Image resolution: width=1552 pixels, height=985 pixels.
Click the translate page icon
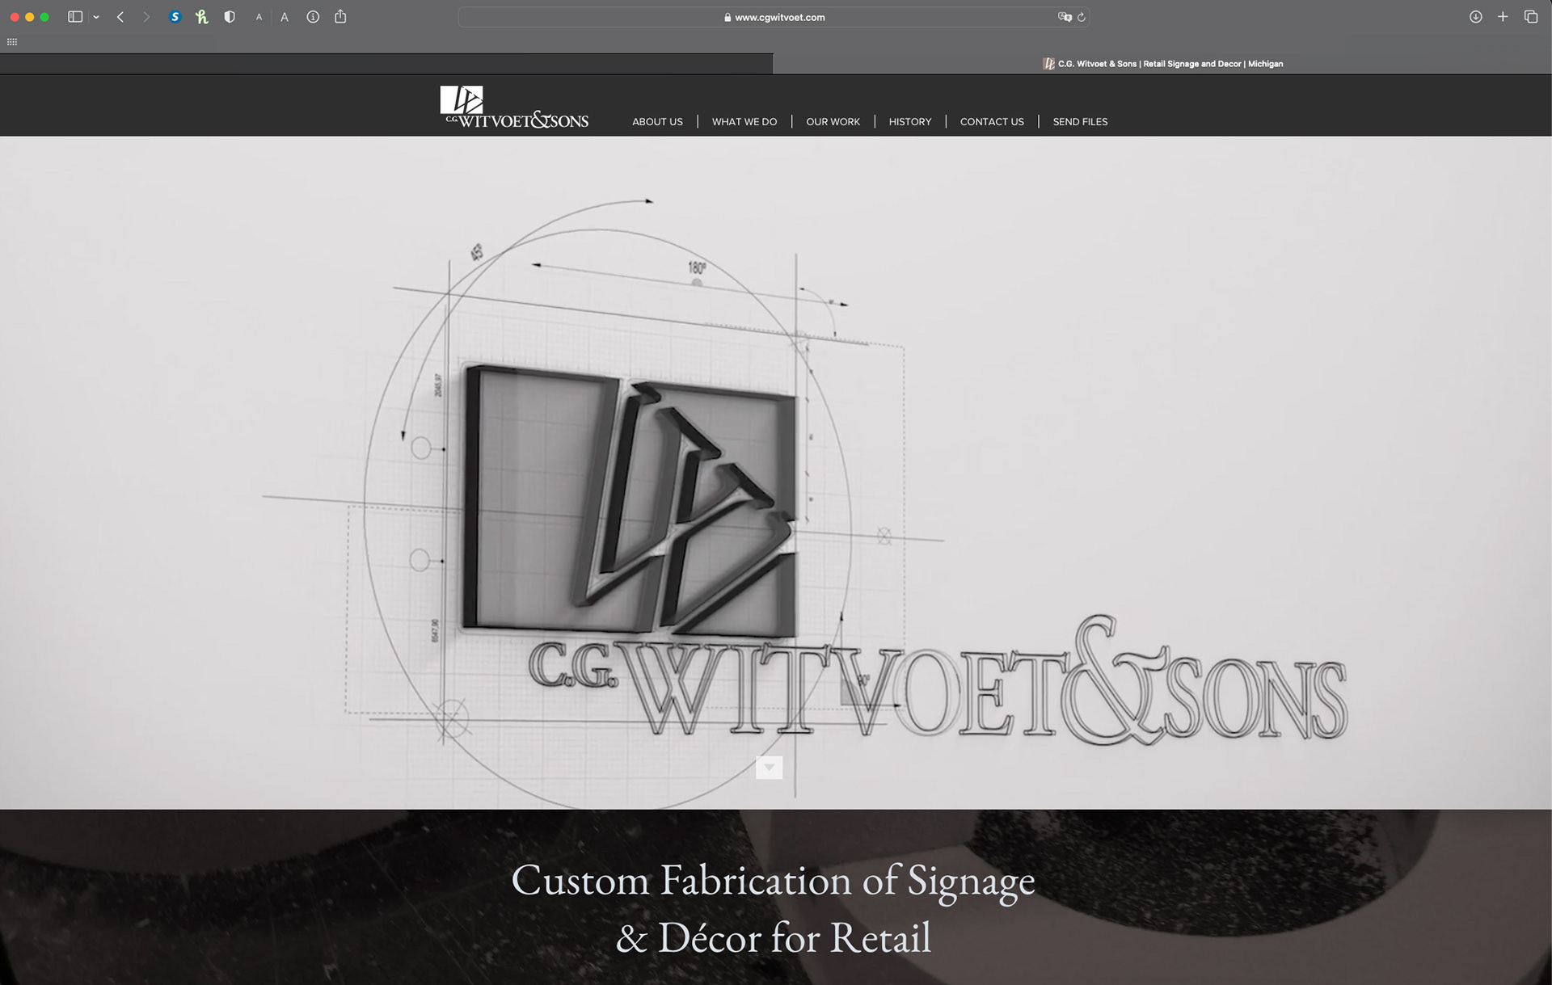click(1065, 17)
